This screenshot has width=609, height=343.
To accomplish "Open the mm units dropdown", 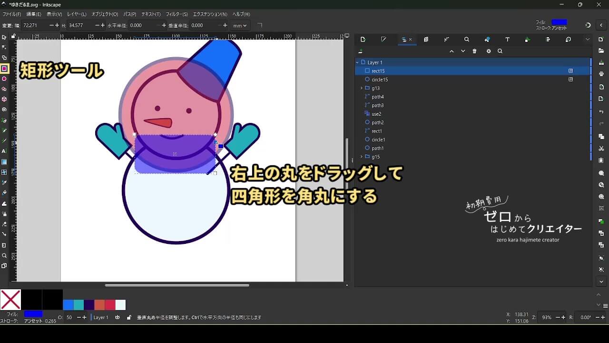I will click(239, 25).
